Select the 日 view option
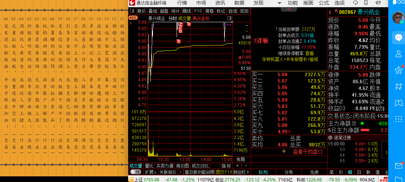The width and height of the screenshot is (405, 182). [x=359, y=172]
